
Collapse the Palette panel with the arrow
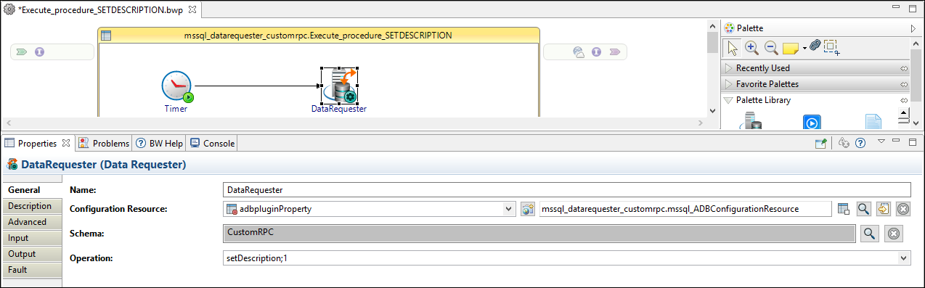click(913, 28)
